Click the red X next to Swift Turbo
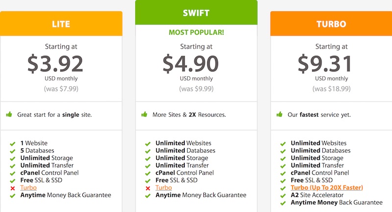 click(x=148, y=188)
